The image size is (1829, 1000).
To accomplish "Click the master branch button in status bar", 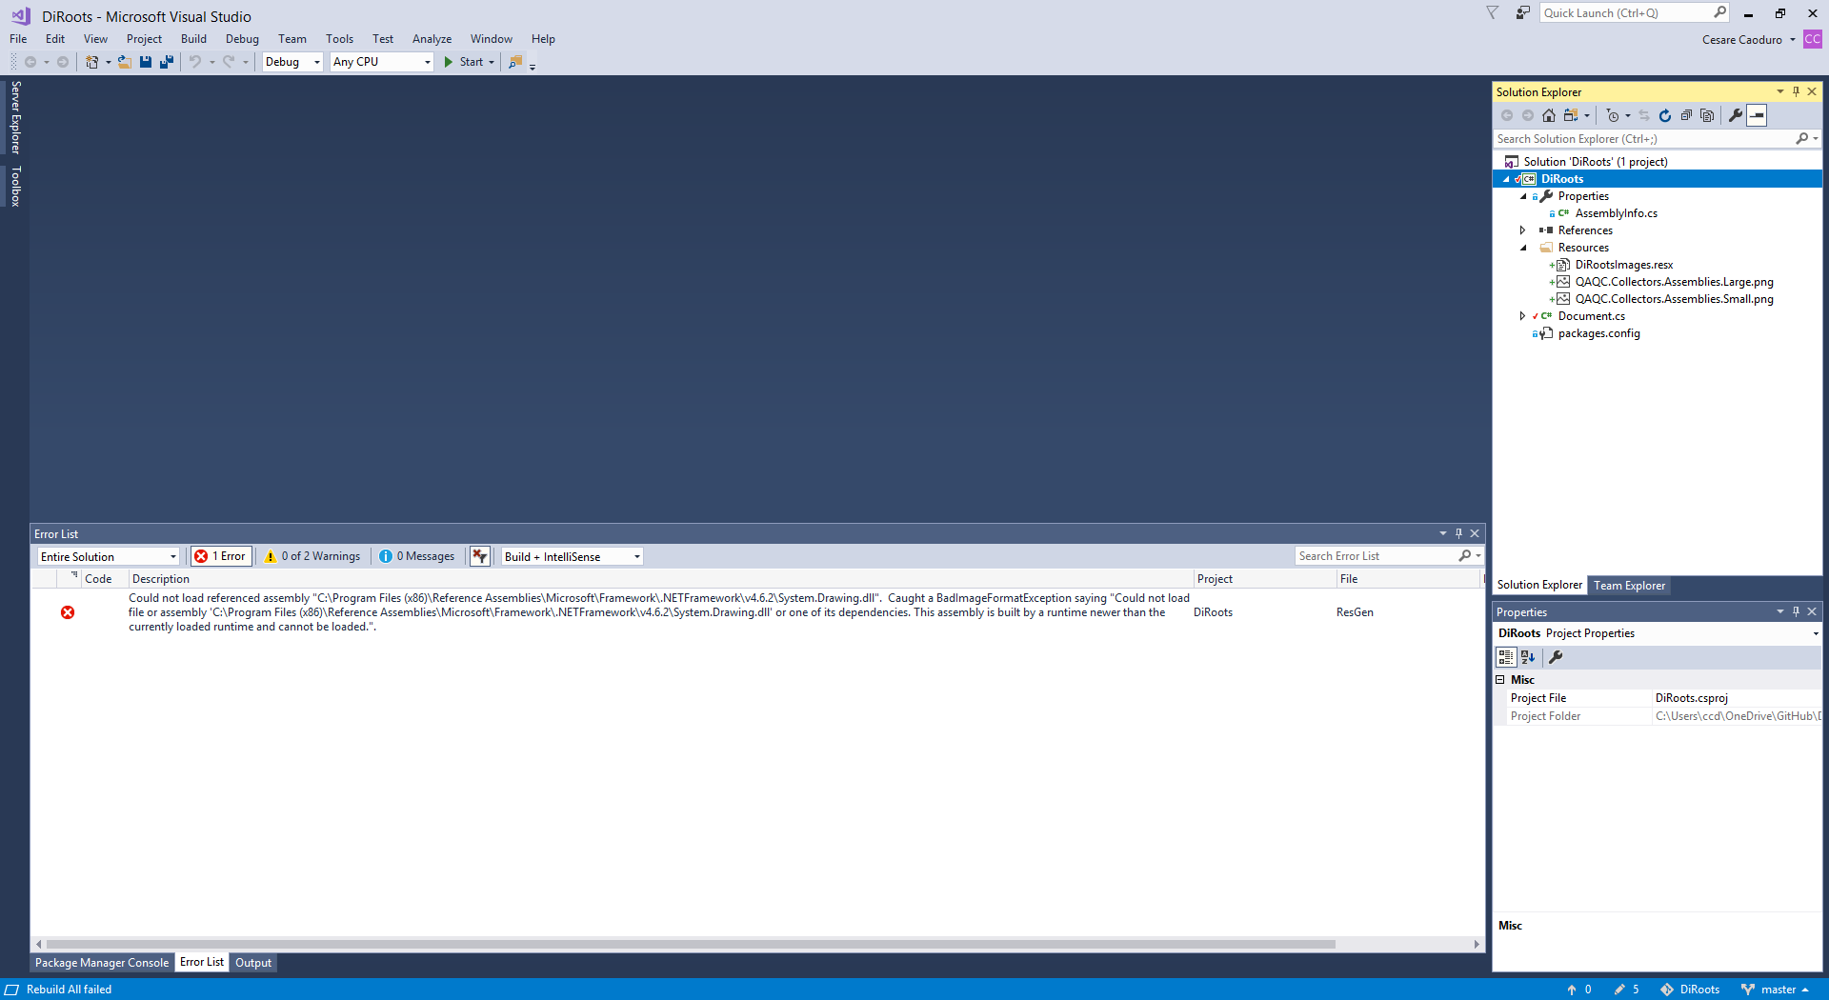I will point(1776,990).
